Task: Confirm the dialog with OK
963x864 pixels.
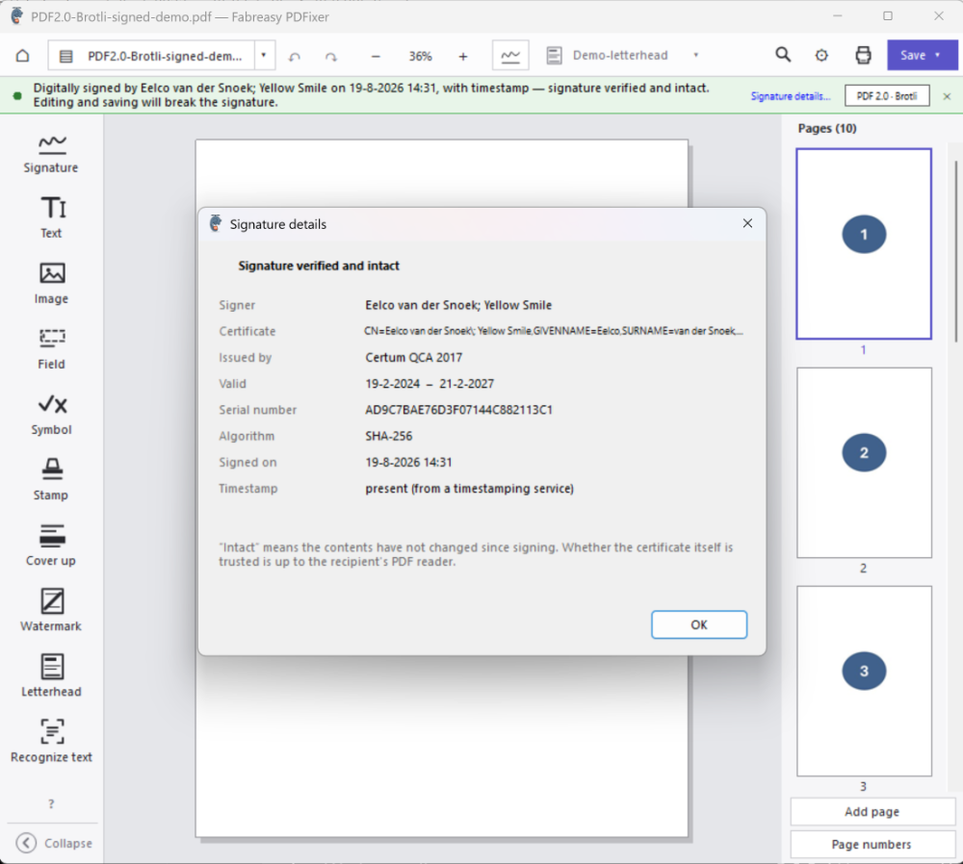Action: [x=699, y=624]
